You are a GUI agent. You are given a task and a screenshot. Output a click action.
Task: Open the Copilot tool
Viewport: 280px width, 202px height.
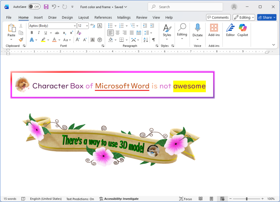click(x=243, y=30)
